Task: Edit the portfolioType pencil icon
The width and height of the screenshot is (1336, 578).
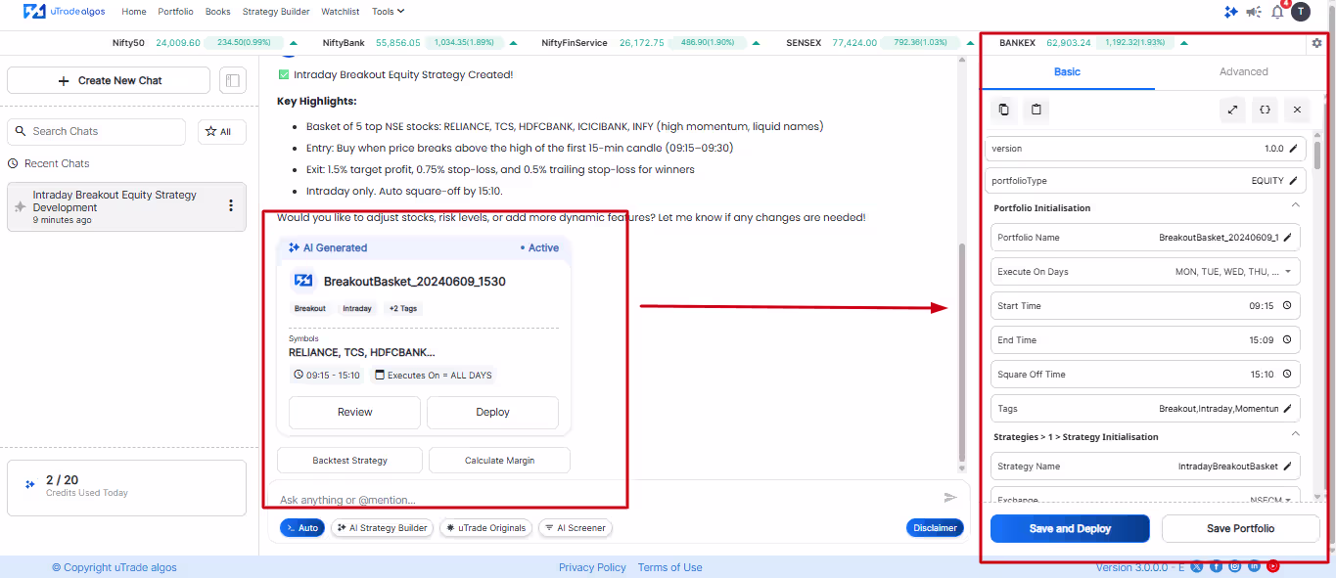Action: point(1293,181)
